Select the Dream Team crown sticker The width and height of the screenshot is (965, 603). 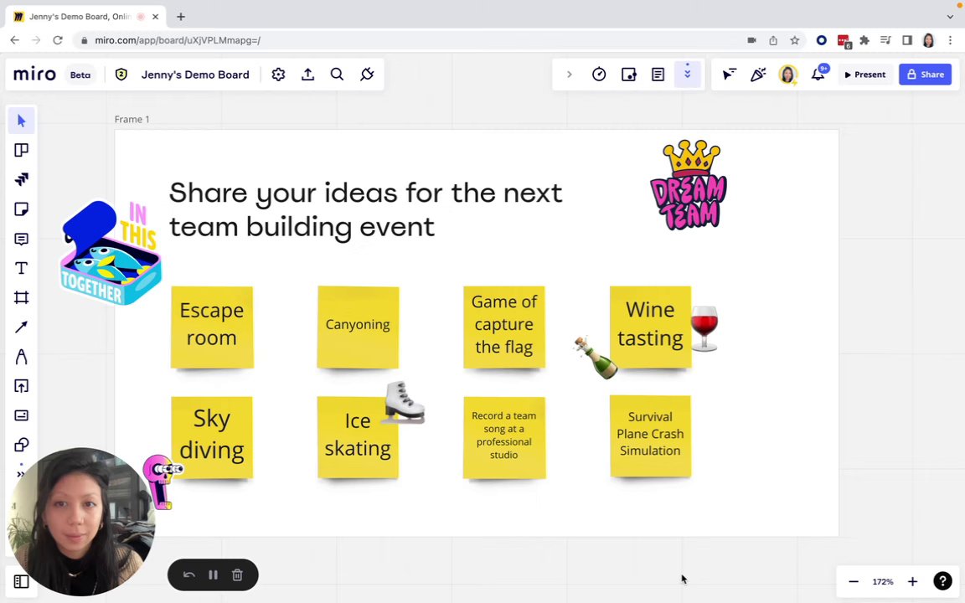[x=689, y=185]
